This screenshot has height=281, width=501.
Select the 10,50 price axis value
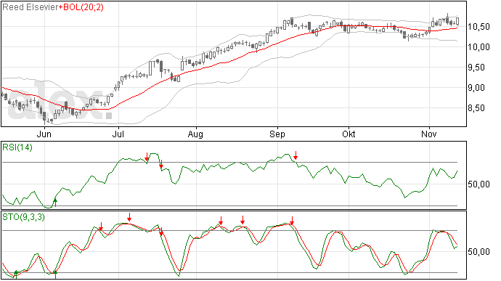(478, 27)
